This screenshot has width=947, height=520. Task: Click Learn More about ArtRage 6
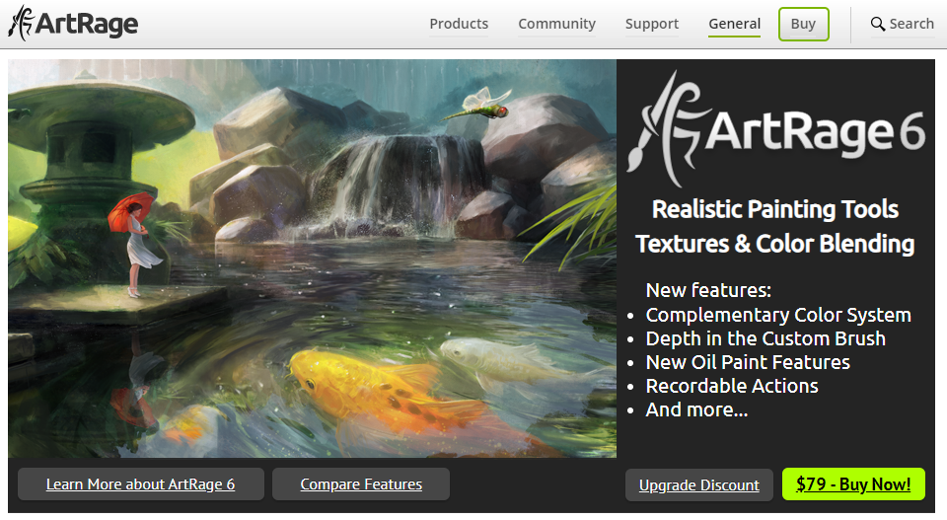coord(141,483)
